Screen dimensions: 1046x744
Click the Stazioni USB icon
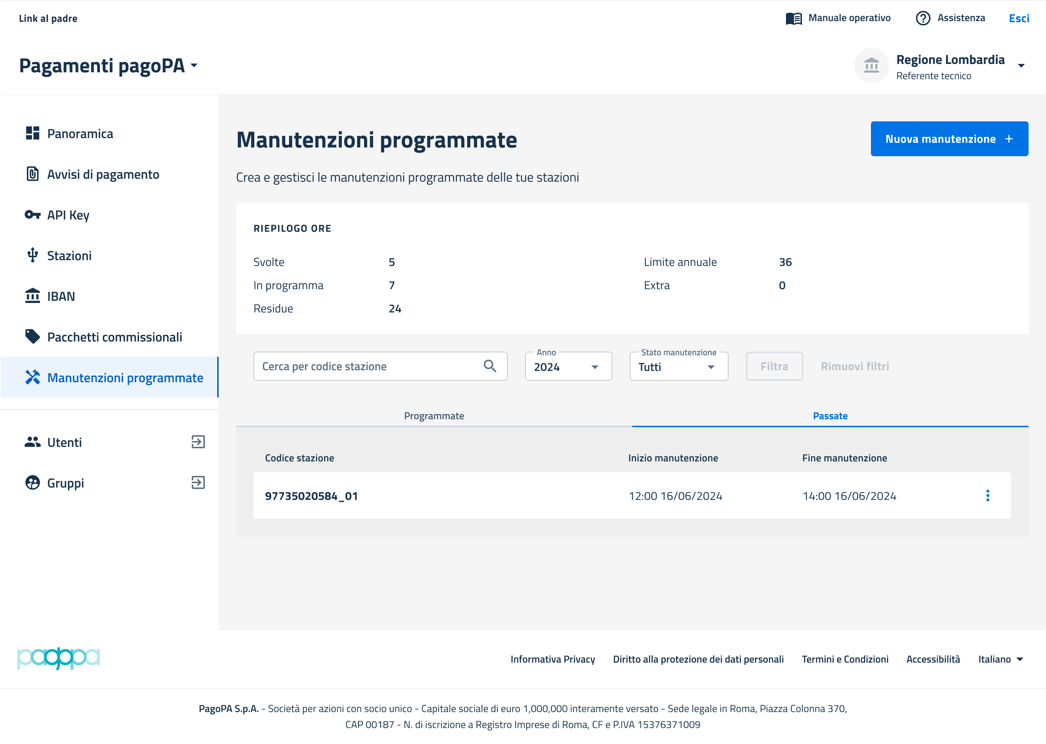click(x=33, y=255)
